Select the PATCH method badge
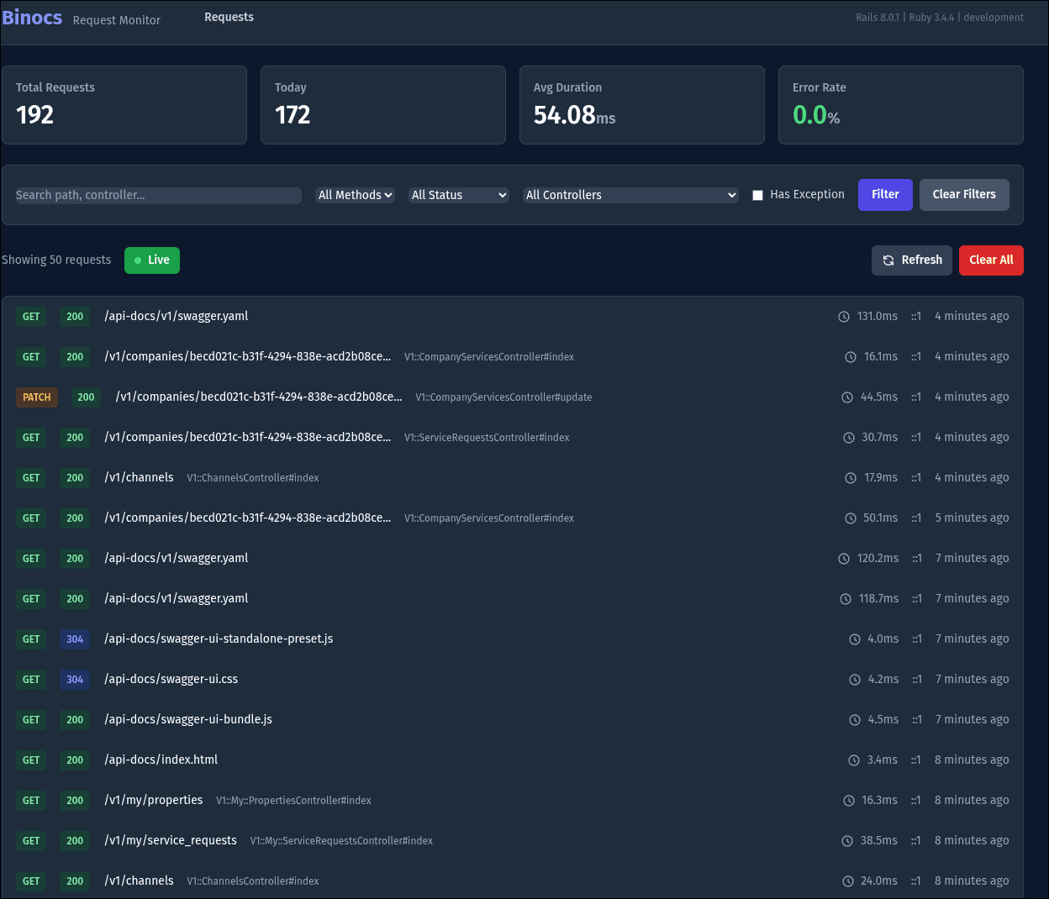Screen dimensions: 1049x899 pos(37,397)
